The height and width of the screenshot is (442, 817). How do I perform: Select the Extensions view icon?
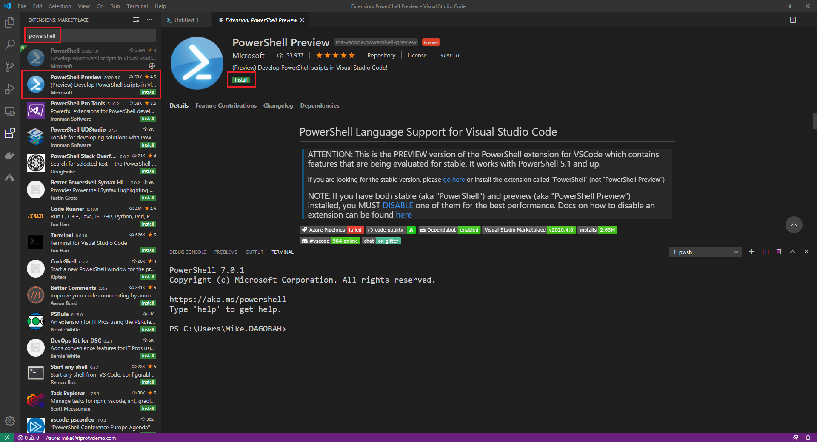10,133
